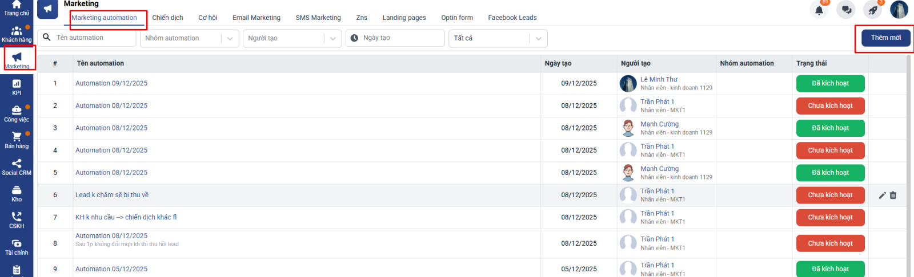Screen dimensions: 914x277
Task: Switch to the Landing pages tab
Action: [404, 18]
